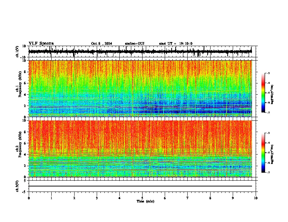The width and height of the screenshot is (288, 222).
Task: Click the log(PSD) unit label beside ch.1 color bar
Action: [x=272, y=95]
